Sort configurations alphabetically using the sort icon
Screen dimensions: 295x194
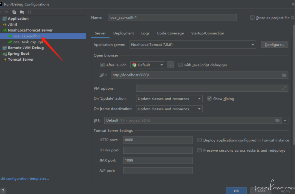[x=29, y=12]
